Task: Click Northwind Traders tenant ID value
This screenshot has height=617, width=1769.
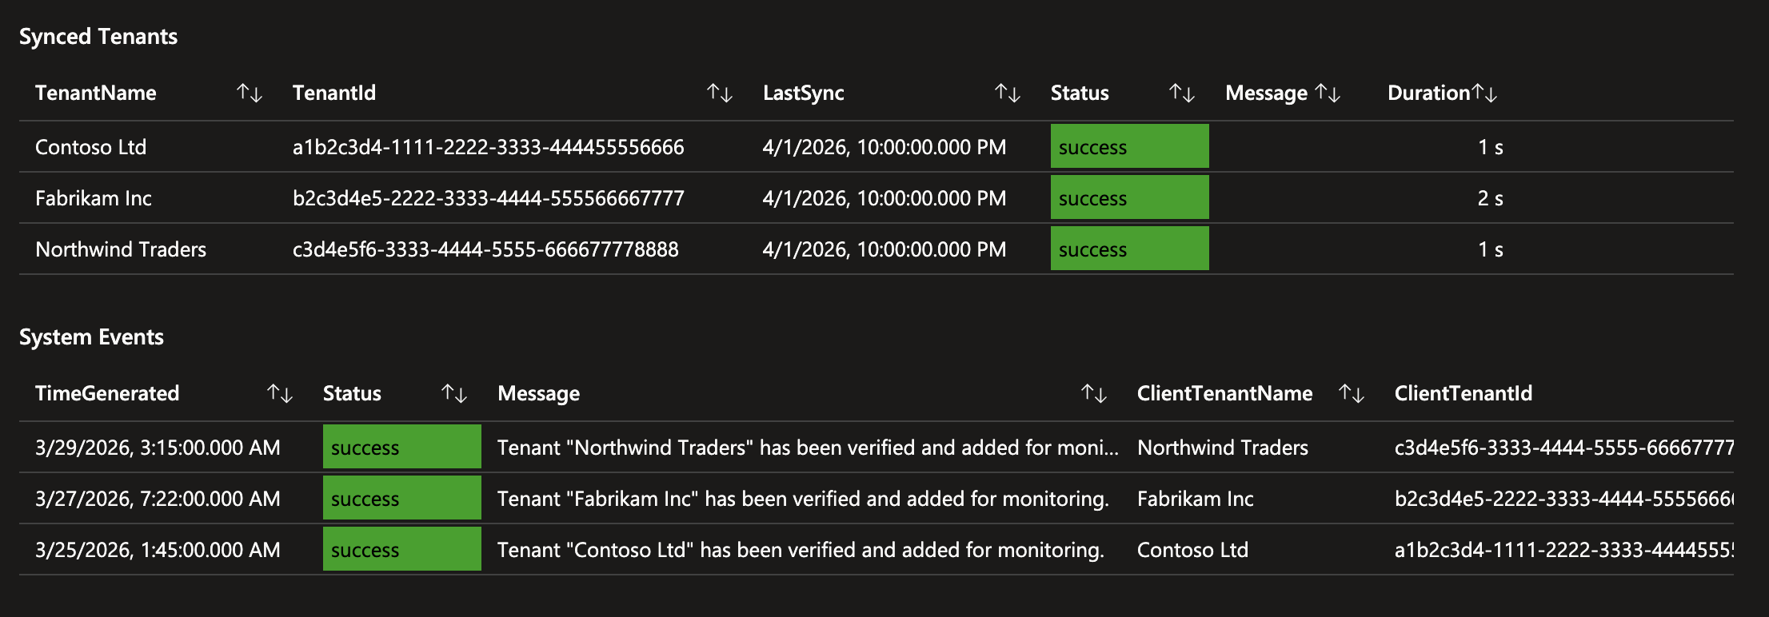Action: pos(485,249)
